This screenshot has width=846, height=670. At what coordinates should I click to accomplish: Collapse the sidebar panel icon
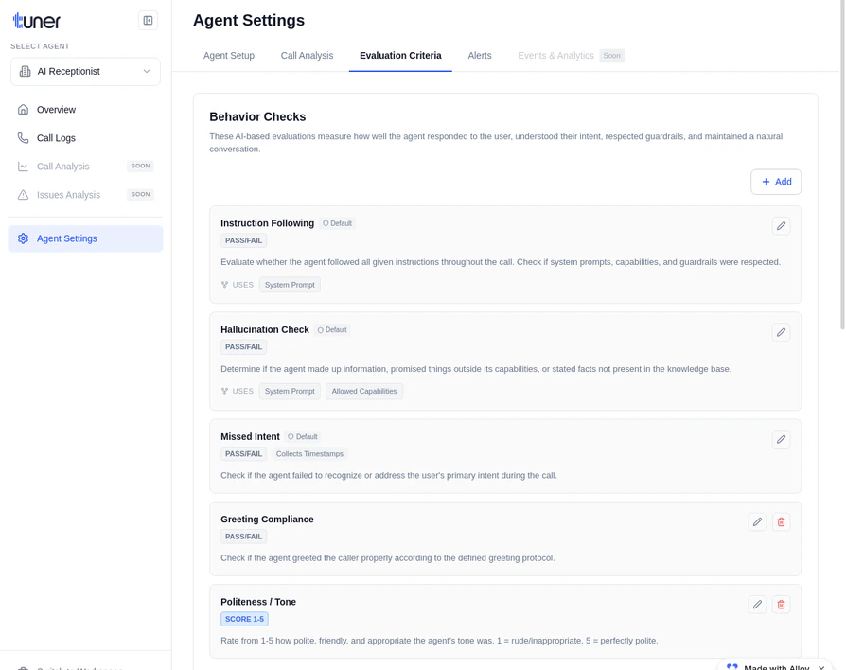148,21
